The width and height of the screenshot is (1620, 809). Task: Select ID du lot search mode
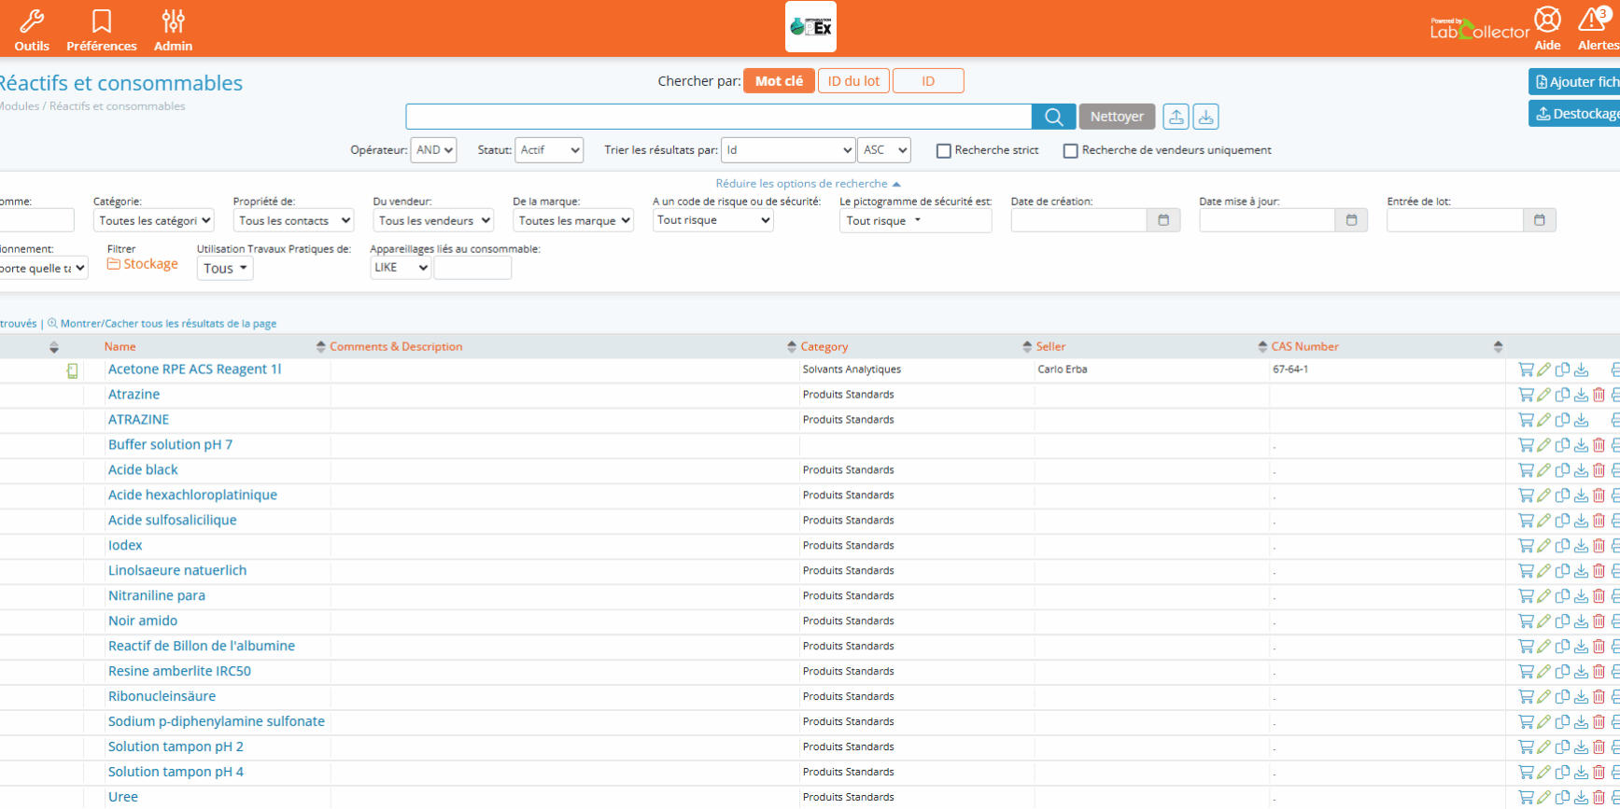[853, 81]
